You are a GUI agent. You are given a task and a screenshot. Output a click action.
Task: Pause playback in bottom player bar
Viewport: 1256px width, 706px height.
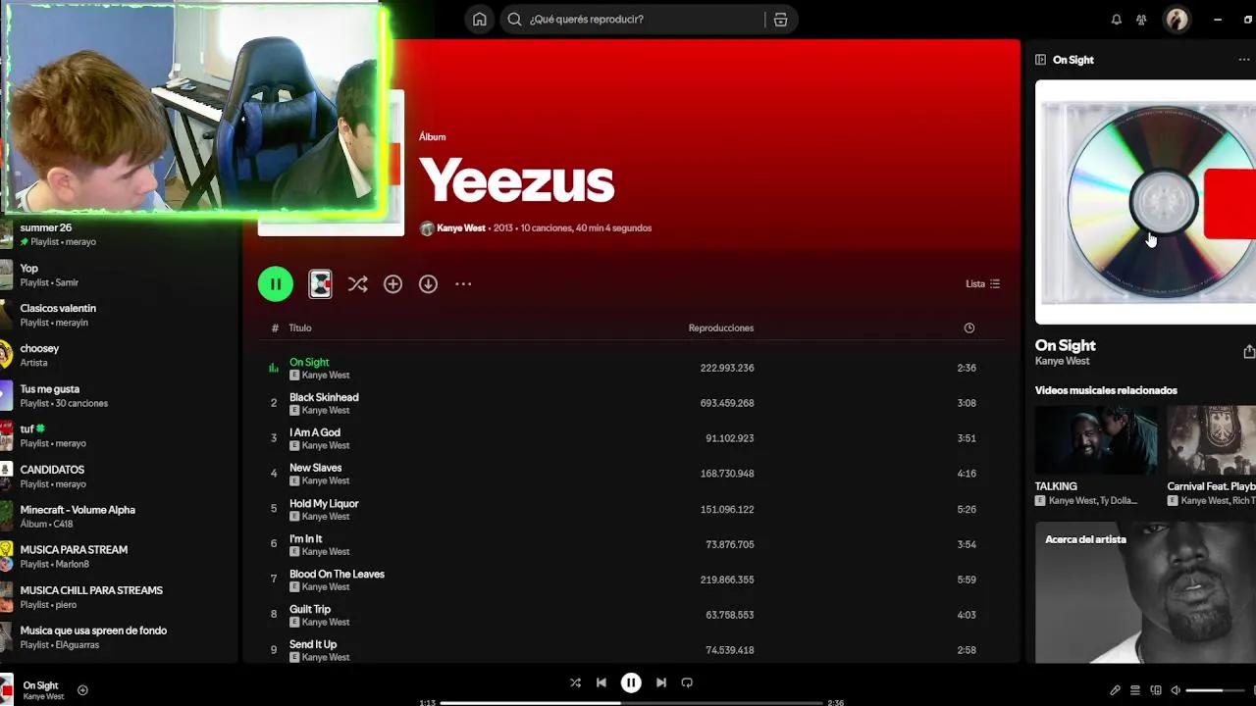(631, 682)
